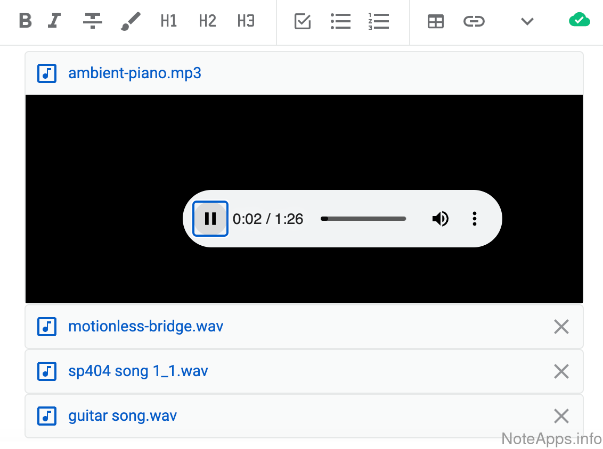Apply italic text formatting
603x449 pixels.
pos(54,21)
